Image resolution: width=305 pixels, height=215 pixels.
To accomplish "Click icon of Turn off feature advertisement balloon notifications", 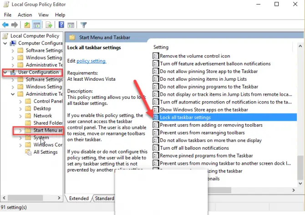I will click(x=156, y=64).
